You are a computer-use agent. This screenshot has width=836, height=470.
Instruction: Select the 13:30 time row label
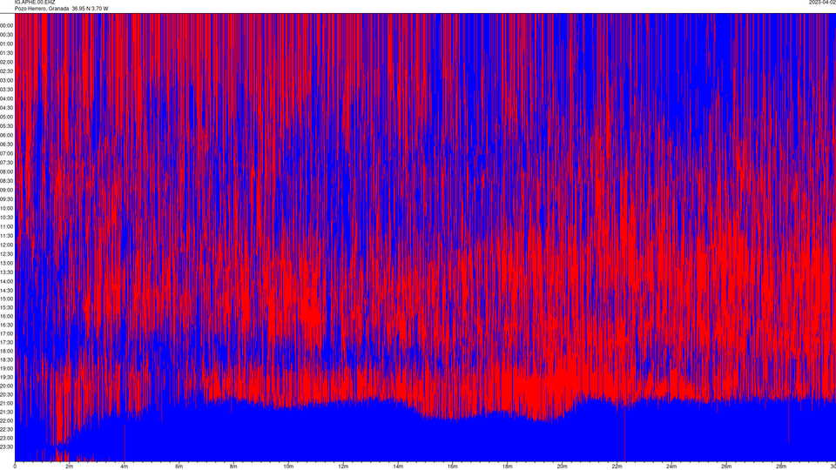tap(6, 272)
